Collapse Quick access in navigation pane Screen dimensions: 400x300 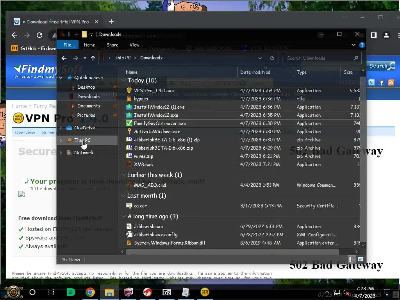[x=61, y=78]
